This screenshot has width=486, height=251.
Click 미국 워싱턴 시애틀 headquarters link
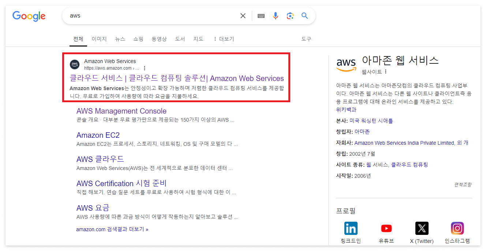[x=371, y=121]
